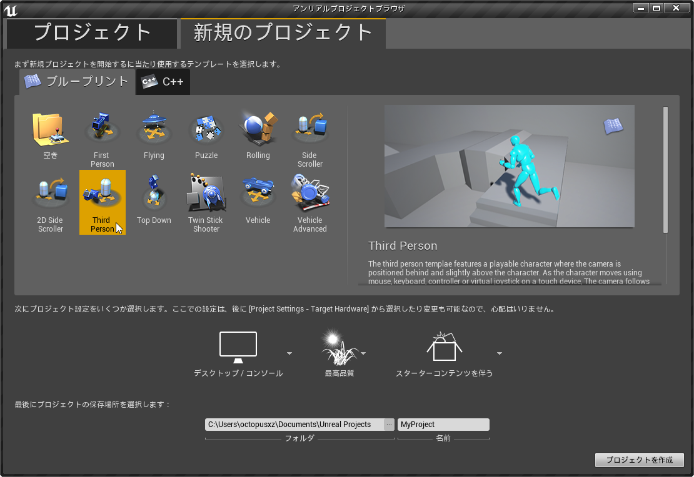694x477 pixels.
Task: Click the Third Person preview image
Action: [x=509, y=166]
